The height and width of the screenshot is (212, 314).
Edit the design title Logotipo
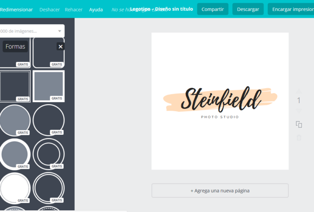(161, 9)
